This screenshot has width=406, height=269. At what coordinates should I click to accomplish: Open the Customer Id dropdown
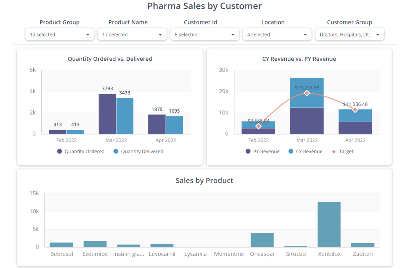point(205,35)
